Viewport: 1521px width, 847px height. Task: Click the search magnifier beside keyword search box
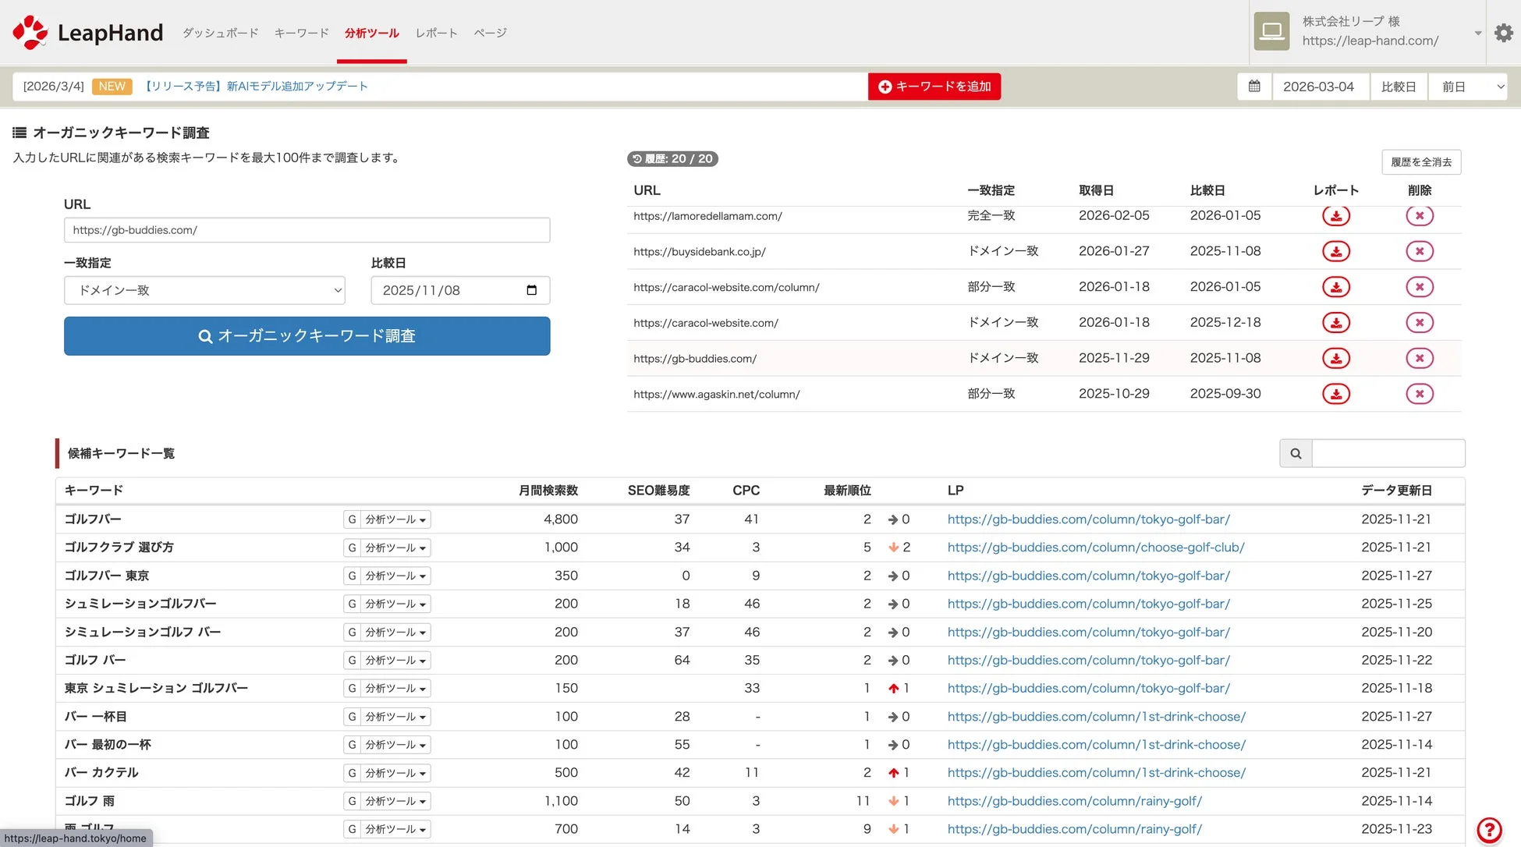(x=1296, y=452)
